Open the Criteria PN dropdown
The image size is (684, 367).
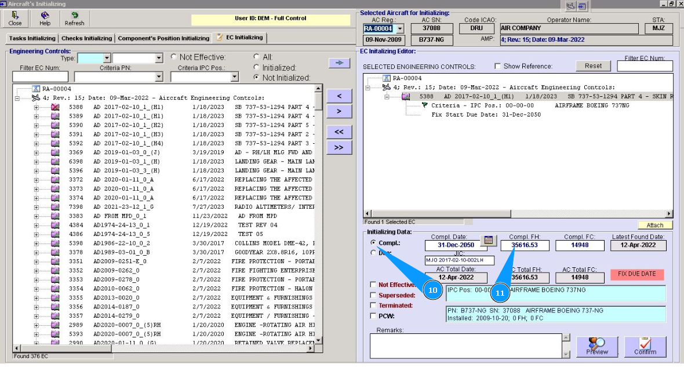pyautogui.click(x=159, y=77)
